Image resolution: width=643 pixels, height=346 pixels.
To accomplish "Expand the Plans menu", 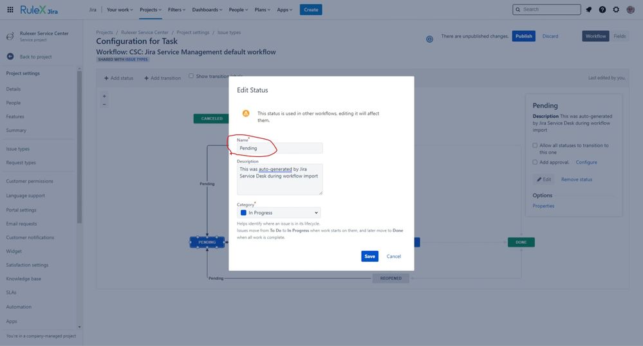I will tap(263, 10).
